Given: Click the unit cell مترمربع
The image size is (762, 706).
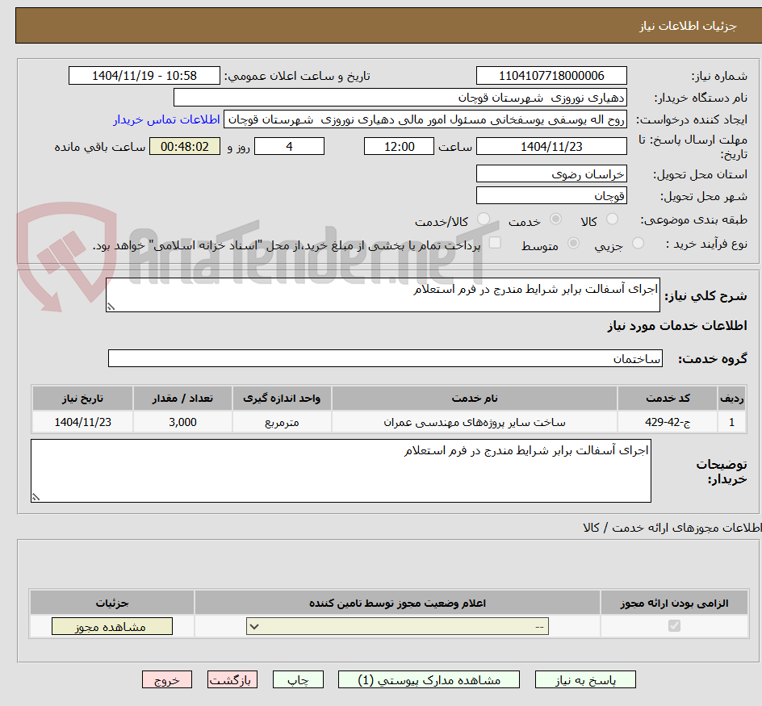Looking at the screenshot, I should (282, 422).
